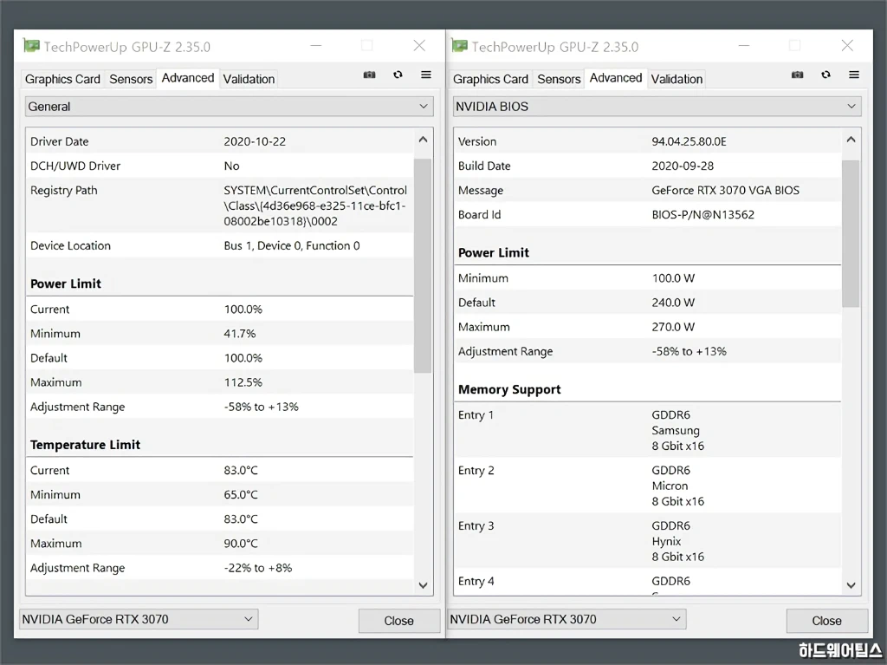Close right GPU-Z window with X
Viewport: 887px width, 665px height.
[847, 45]
